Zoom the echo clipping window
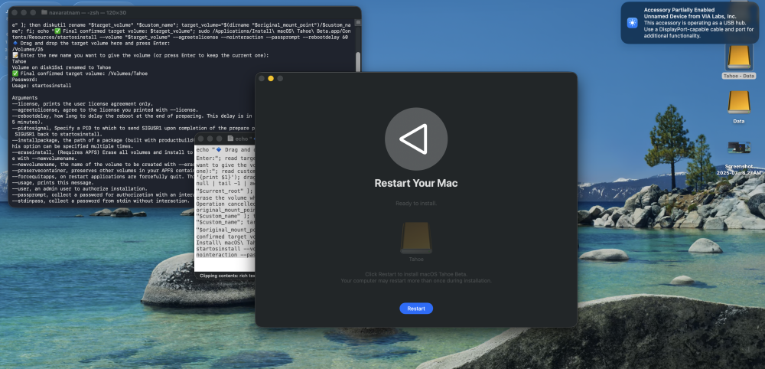Image resolution: width=765 pixels, height=369 pixels. click(219, 139)
